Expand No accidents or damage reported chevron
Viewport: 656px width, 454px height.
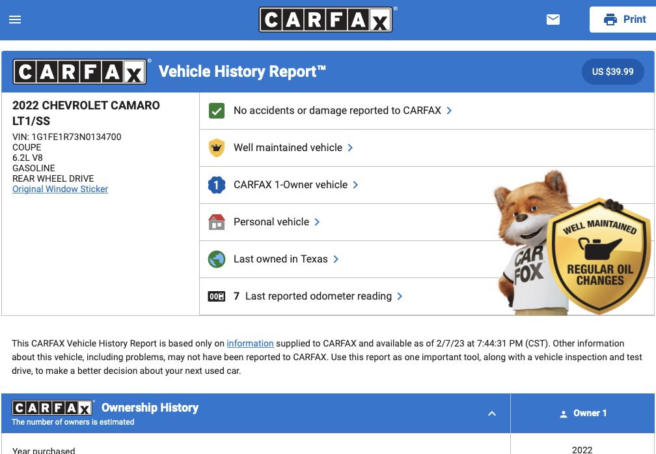[x=449, y=111]
